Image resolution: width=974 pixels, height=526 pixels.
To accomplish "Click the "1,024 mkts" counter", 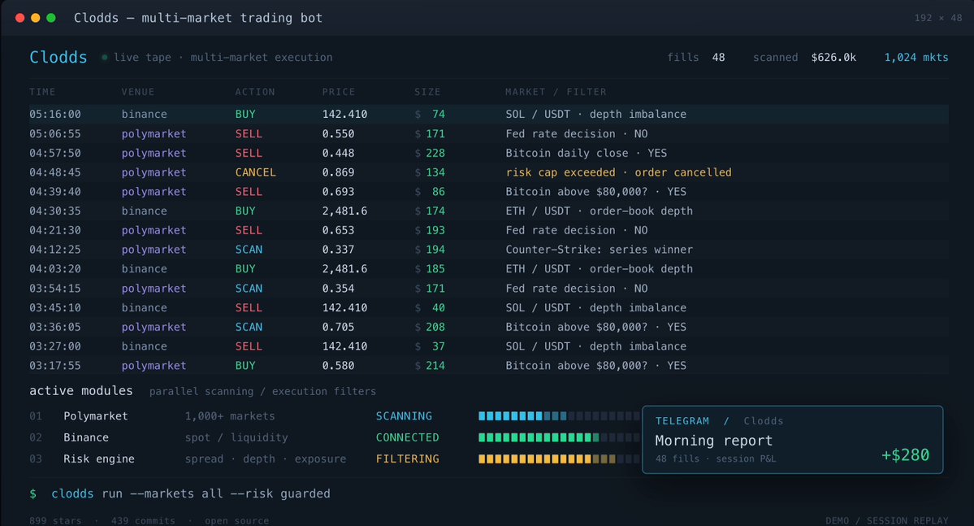I will coord(916,57).
